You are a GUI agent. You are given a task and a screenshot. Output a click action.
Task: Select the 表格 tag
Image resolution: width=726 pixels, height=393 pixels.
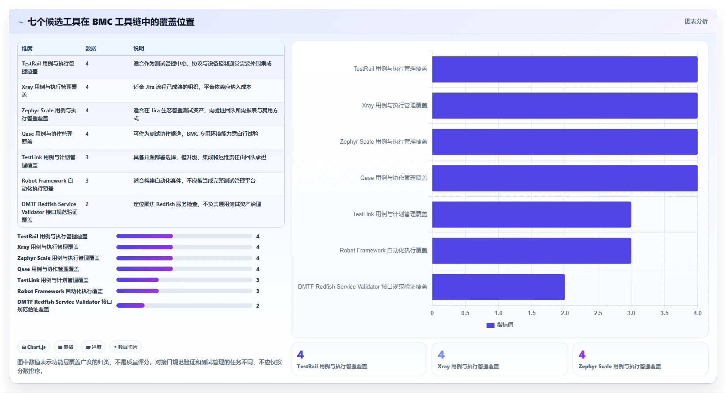65,347
